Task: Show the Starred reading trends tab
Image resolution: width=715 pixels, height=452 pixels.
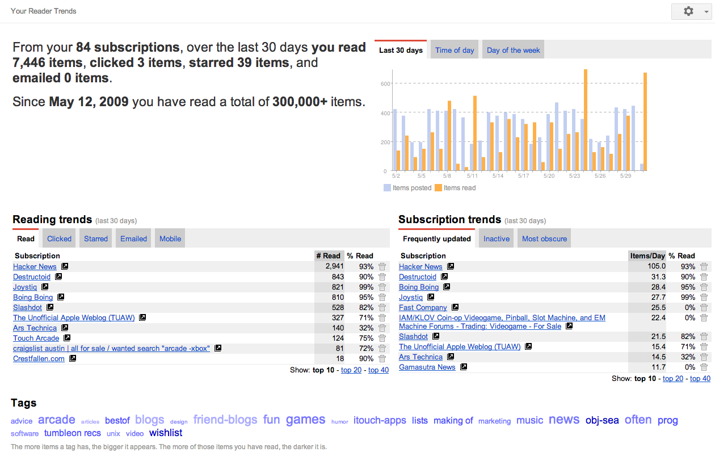Action: tap(96, 238)
